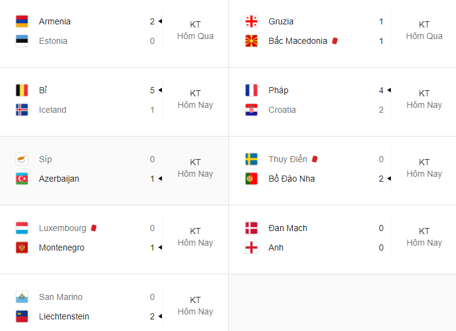Viewport: 456px width, 331px height.
Task: Select the Liechtenstein team name
Action: 64,316
